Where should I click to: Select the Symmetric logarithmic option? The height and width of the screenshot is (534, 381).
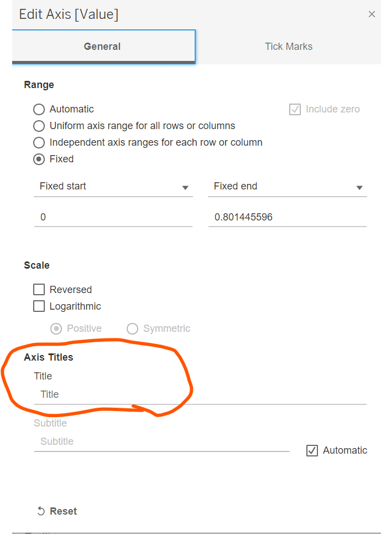[x=133, y=329]
